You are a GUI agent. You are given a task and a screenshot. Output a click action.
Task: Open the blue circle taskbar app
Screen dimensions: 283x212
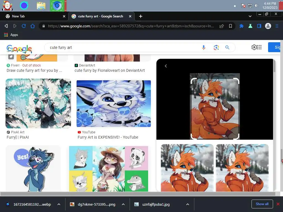pos(24,6)
